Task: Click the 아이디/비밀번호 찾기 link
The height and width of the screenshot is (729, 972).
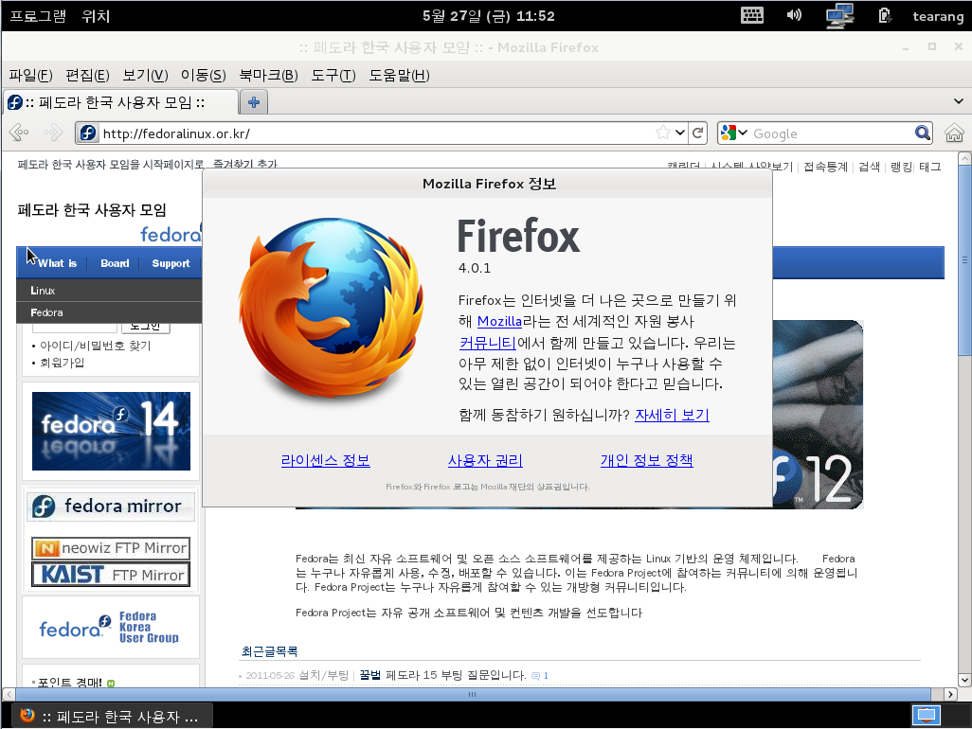Action: [x=96, y=346]
